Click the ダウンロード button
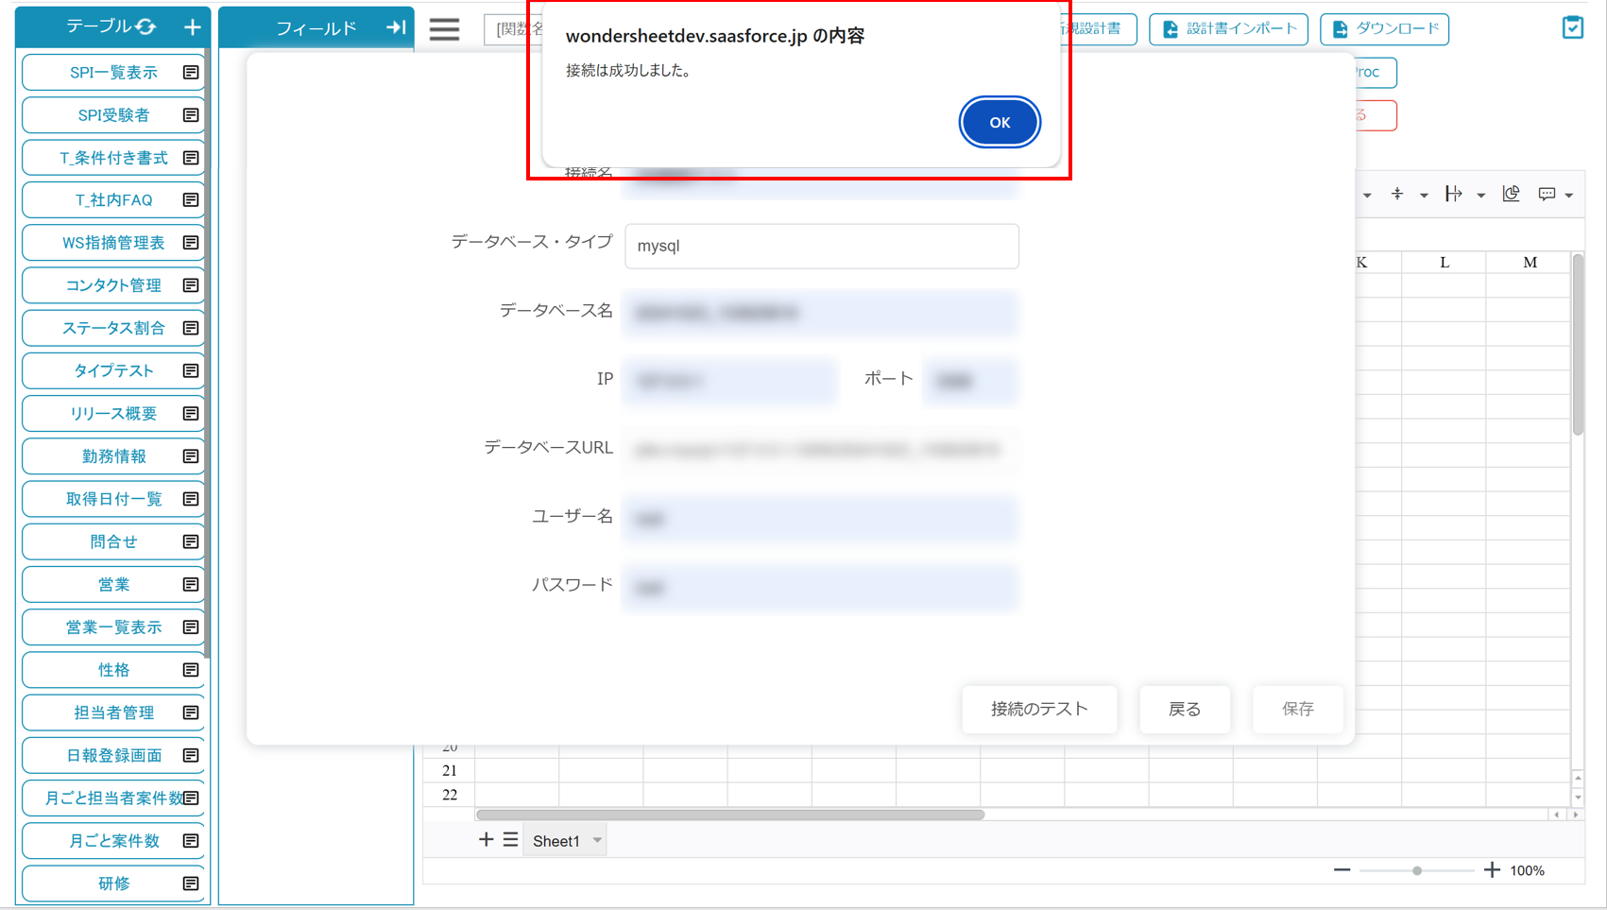The height and width of the screenshot is (910, 1607). [1384, 28]
